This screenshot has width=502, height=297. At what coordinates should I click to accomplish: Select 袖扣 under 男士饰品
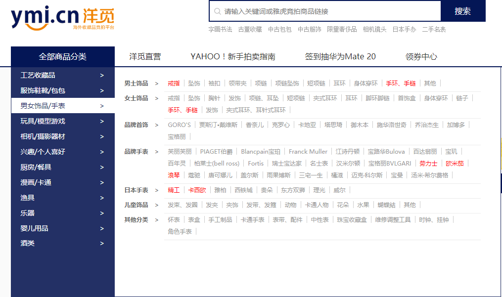click(x=214, y=84)
